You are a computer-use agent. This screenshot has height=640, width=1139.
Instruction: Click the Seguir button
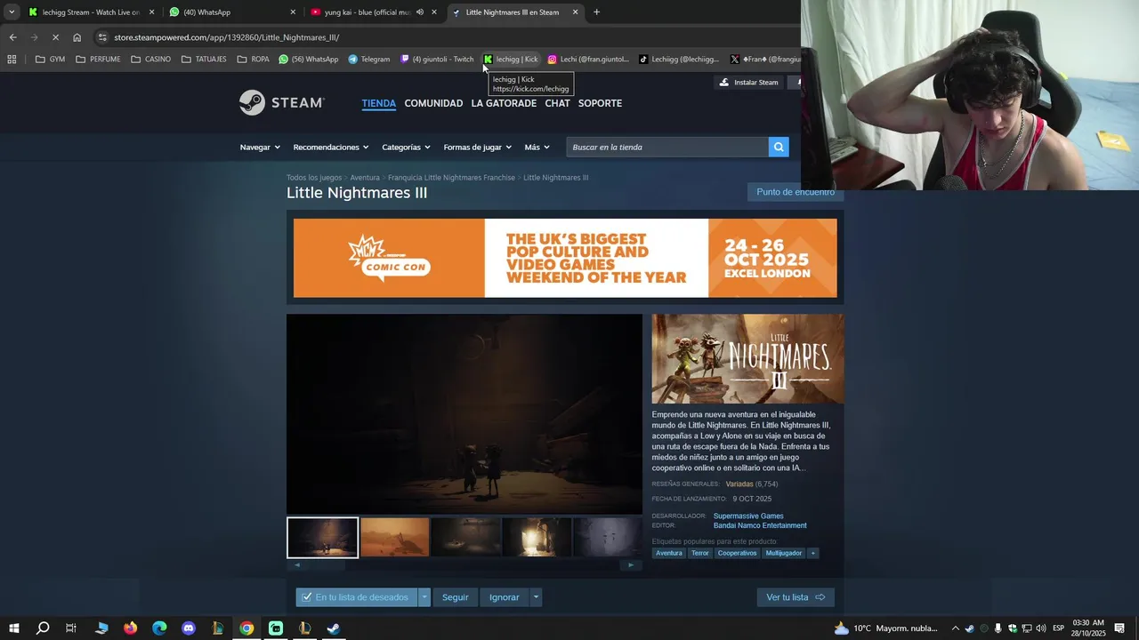455,597
